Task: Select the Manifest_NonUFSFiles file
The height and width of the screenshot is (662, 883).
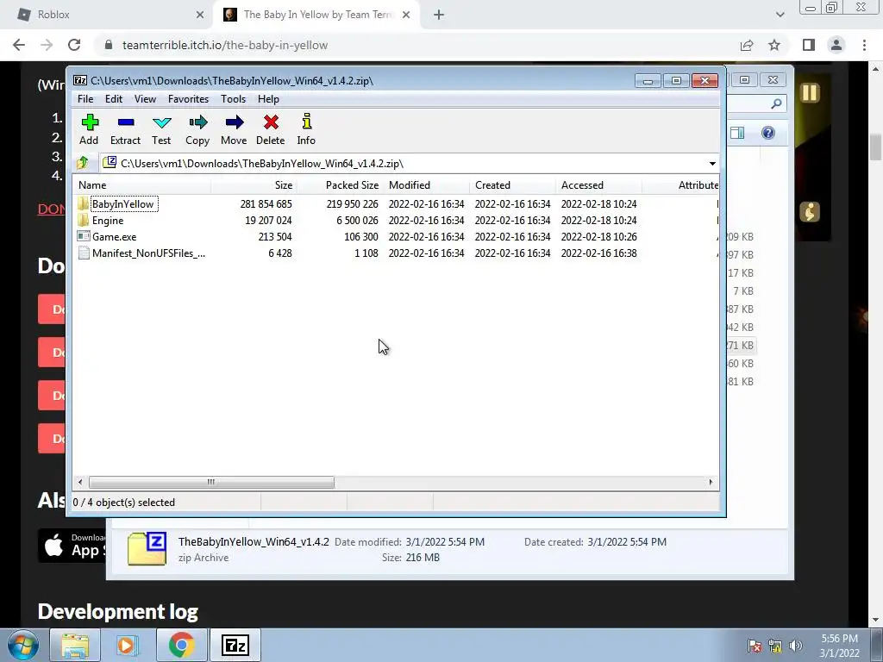Action: [x=148, y=253]
